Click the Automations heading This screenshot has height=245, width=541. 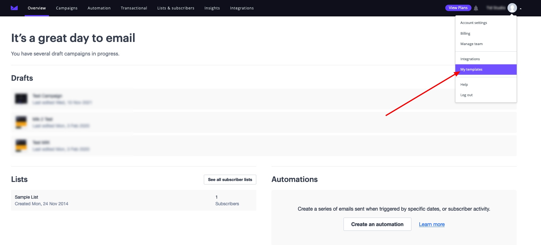(x=295, y=179)
